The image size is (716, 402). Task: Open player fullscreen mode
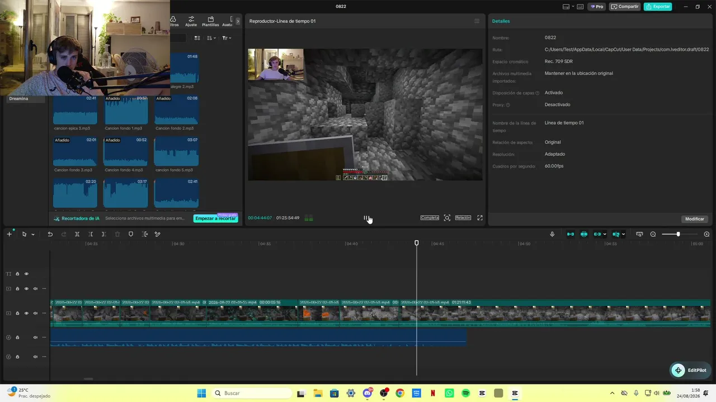coord(479,218)
